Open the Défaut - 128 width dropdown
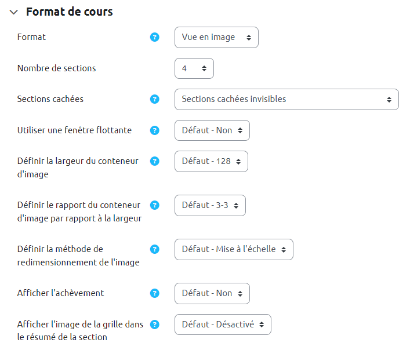This screenshot has height=350, width=410. pos(211,161)
